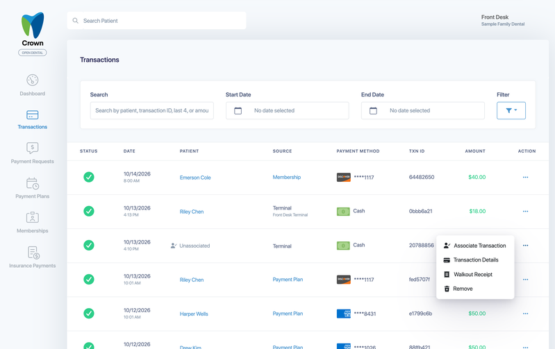This screenshot has height=349, width=555.
Task: Select the Transactions sidebar icon
Action: 32,115
